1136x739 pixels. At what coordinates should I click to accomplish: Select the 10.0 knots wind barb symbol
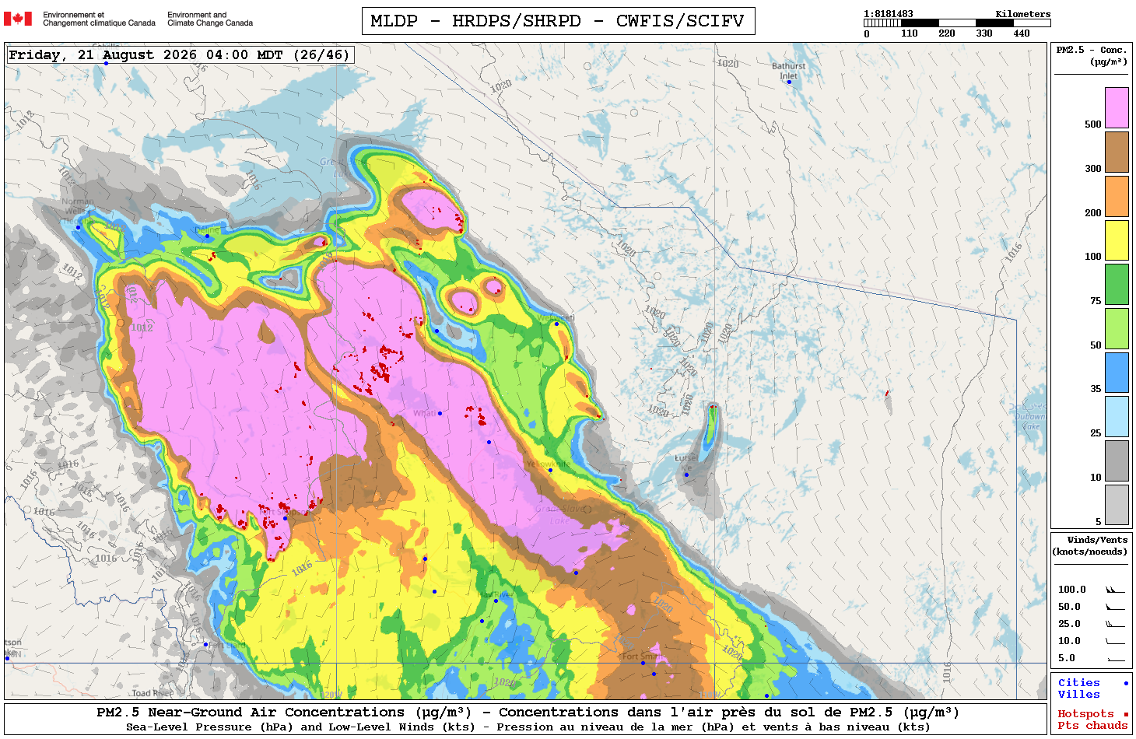pyautogui.click(x=1115, y=642)
